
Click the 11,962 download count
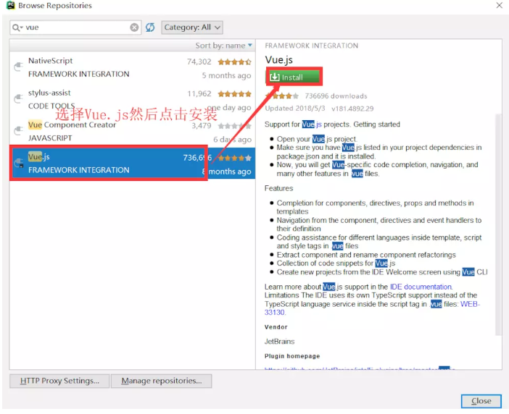199,93
